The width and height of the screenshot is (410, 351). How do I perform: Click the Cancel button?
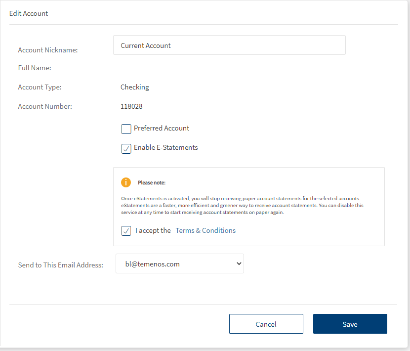(266, 324)
